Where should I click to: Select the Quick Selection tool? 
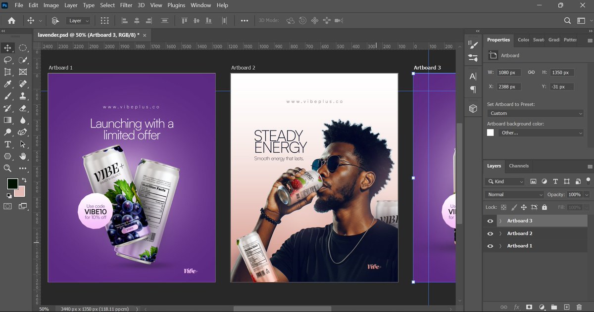[x=23, y=60]
